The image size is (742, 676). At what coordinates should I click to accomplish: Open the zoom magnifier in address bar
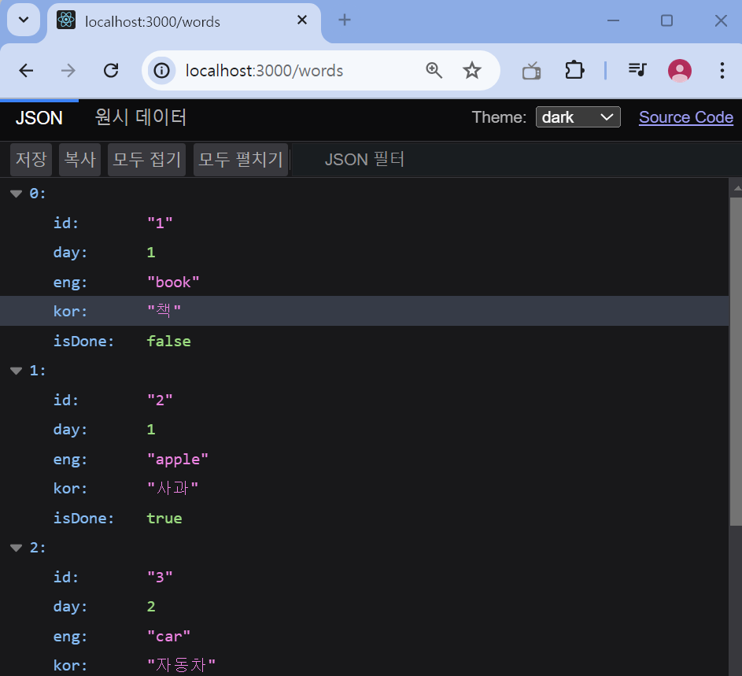(x=434, y=71)
